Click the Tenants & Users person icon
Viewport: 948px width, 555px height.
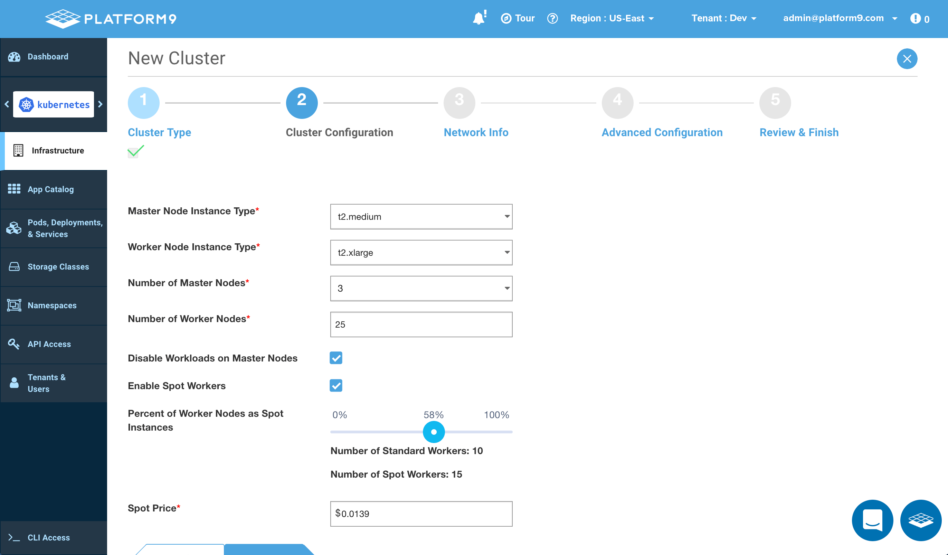tap(14, 383)
